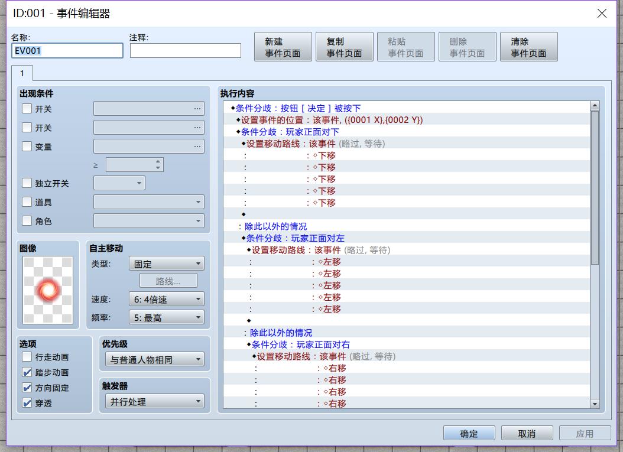Select the 条件分歧：玩家正面对下 line
The height and width of the screenshot is (452, 623).
point(407,132)
